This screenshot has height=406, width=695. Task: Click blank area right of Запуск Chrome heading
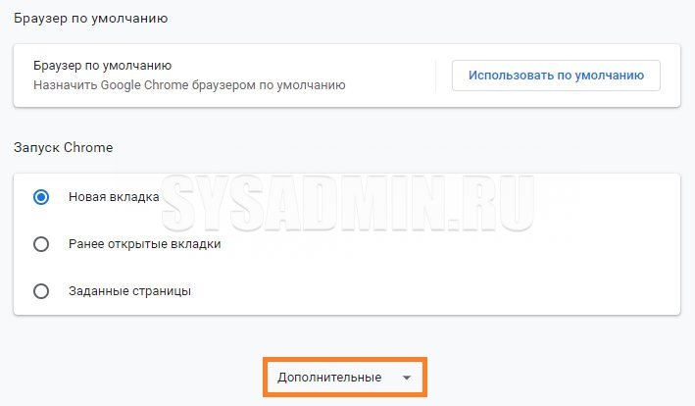pos(392,148)
